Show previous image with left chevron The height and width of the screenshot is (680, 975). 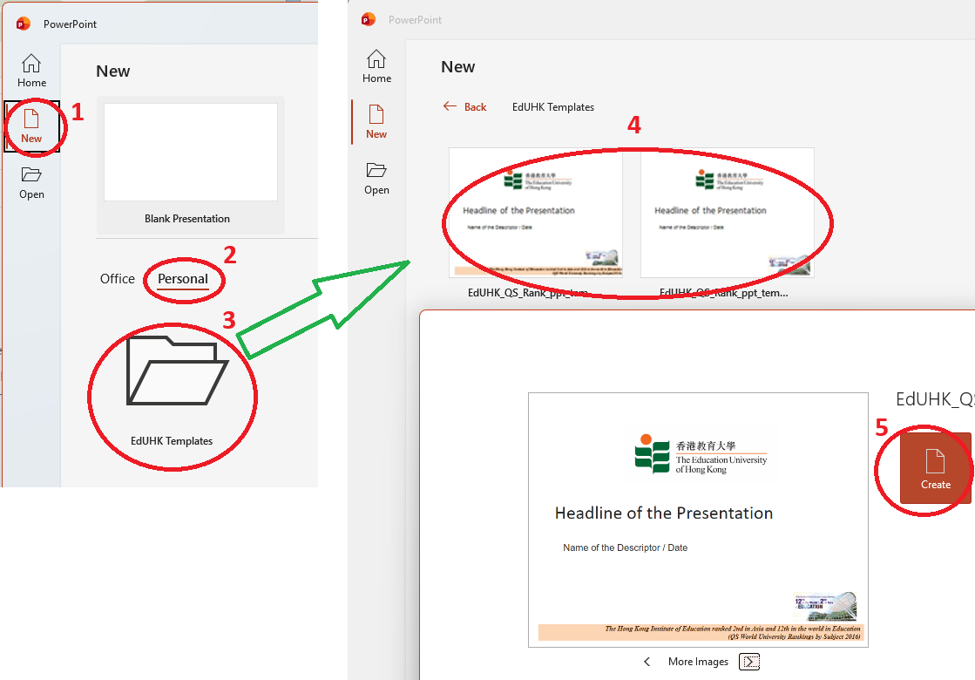[x=647, y=662]
